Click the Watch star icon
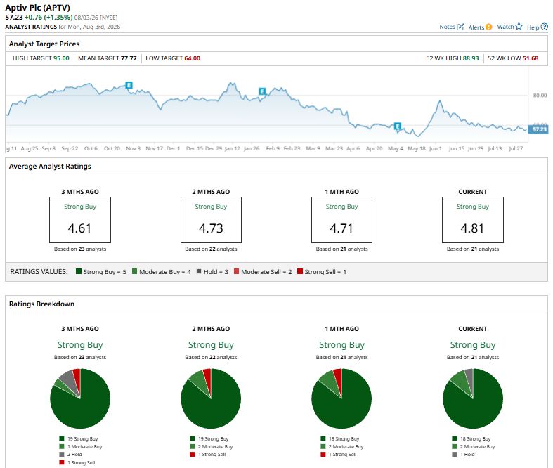 point(519,27)
